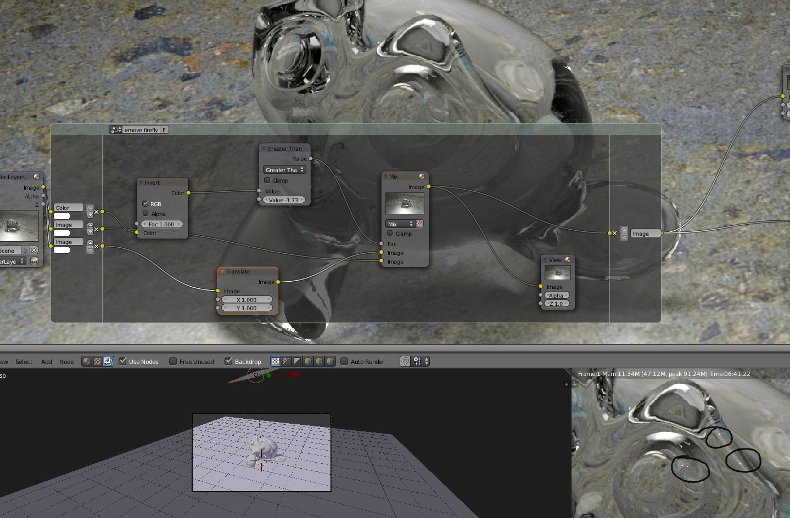Select the Compositing nodes tree type icon
Viewport: 790px width, 518px height.
(108, 361)
